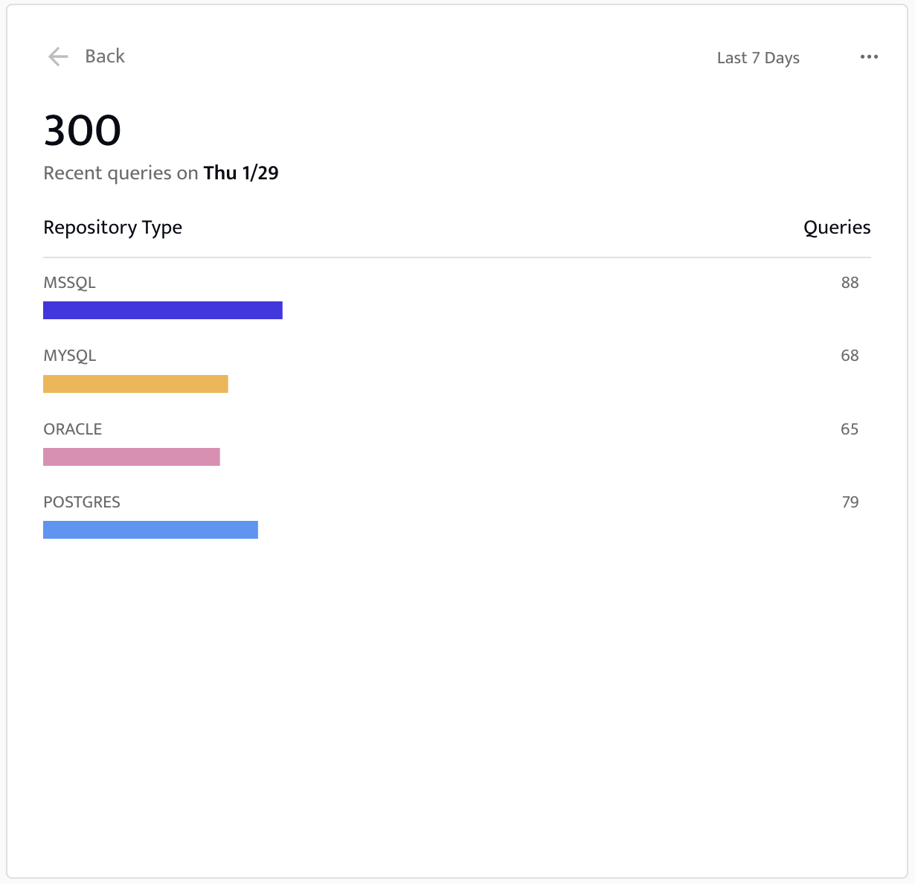Select the ORACLE repository label
Image resolution: width=915 pixels, height=884 pixels.
[x=73, y=429]
